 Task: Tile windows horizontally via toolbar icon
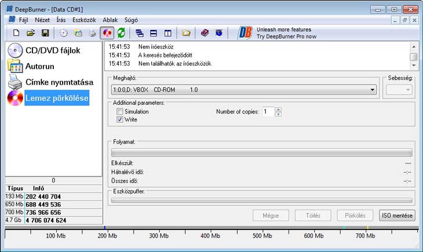coord(154,33)
